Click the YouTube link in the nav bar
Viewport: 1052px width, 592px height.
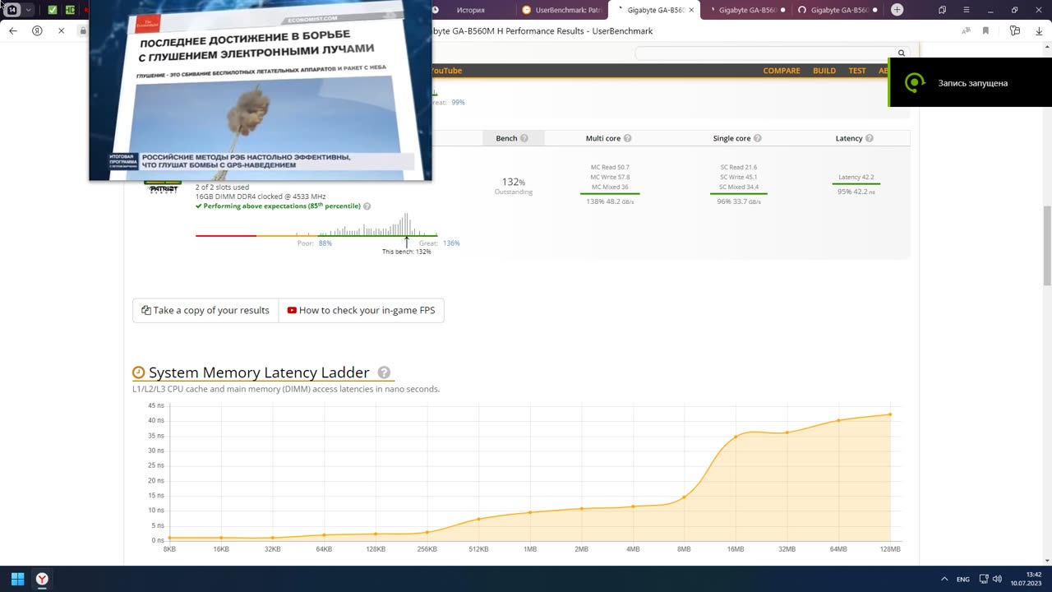(448, 71)
